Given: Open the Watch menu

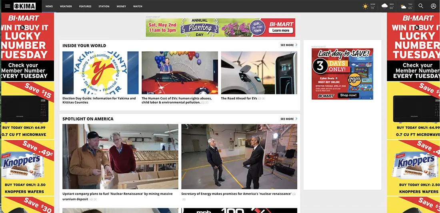Looking at the screenshot, I should 138,6.
